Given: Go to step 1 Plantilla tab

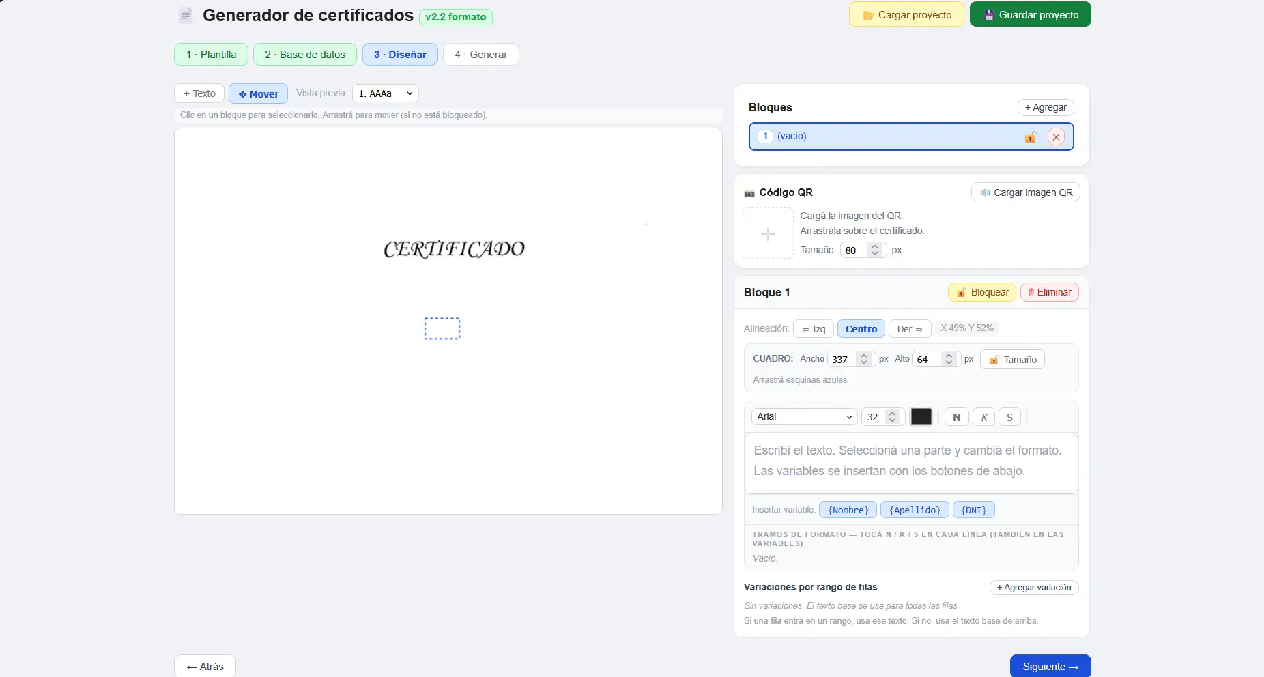Looking at the screenshot, I should click(x=211, y=55).
